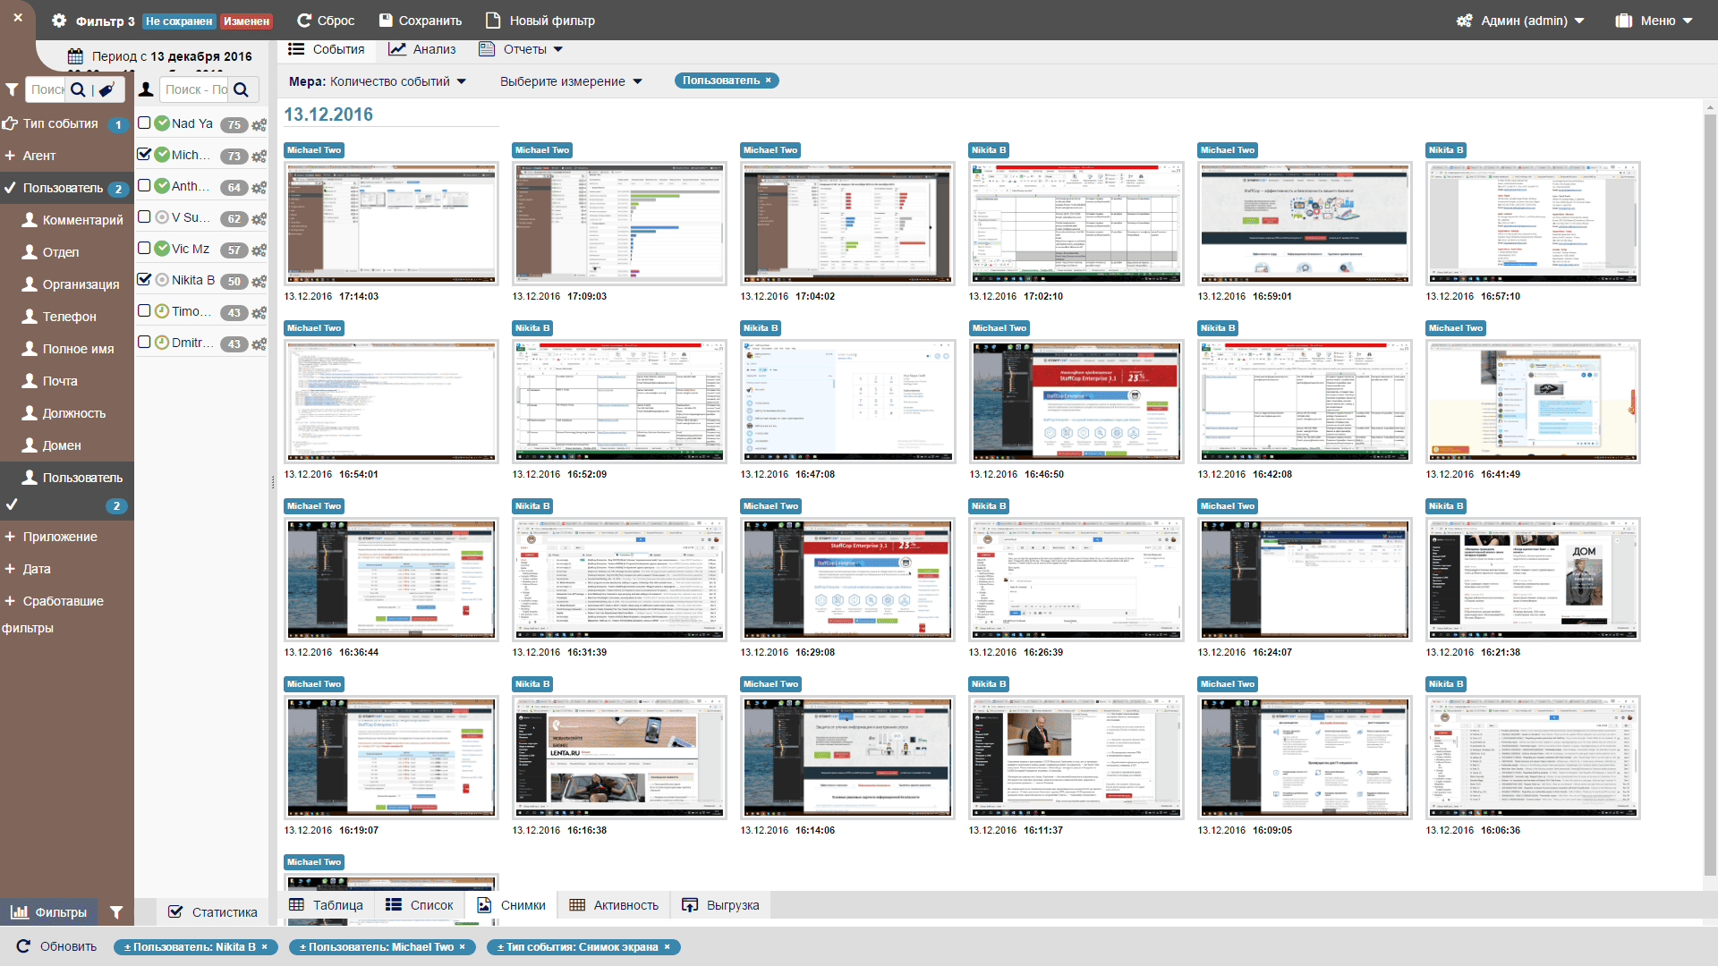Viewport: 1718px width, 966px height.
Task: Click the funnel icon beside Фильтры
Action: [x=116, y=912]
